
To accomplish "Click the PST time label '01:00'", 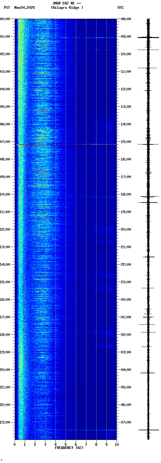I will (x=5, y=37).
